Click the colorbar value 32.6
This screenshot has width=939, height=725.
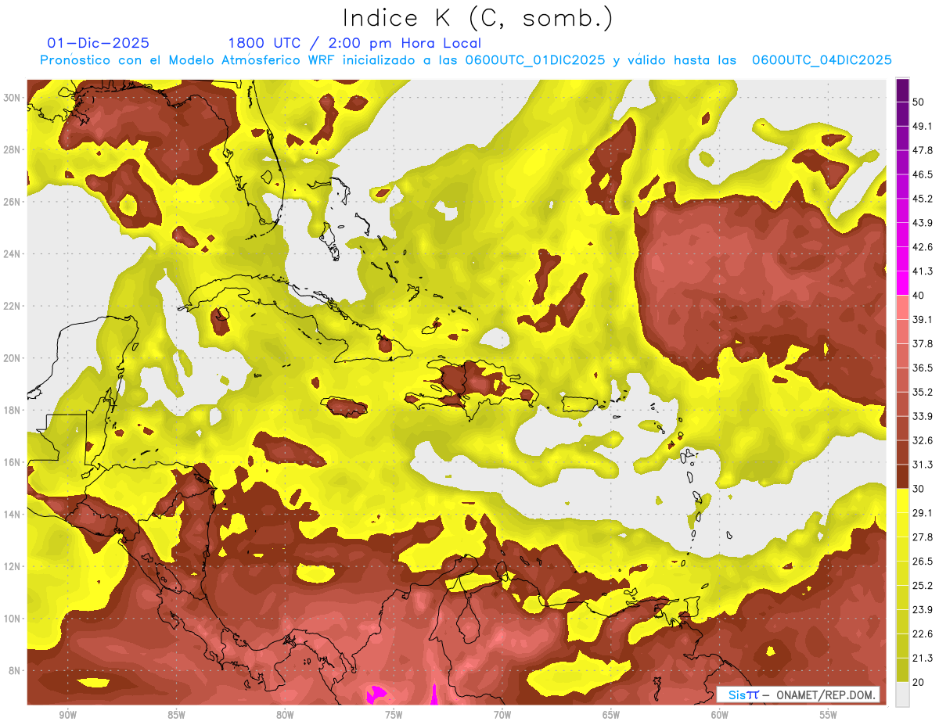(x=923, y=440)
